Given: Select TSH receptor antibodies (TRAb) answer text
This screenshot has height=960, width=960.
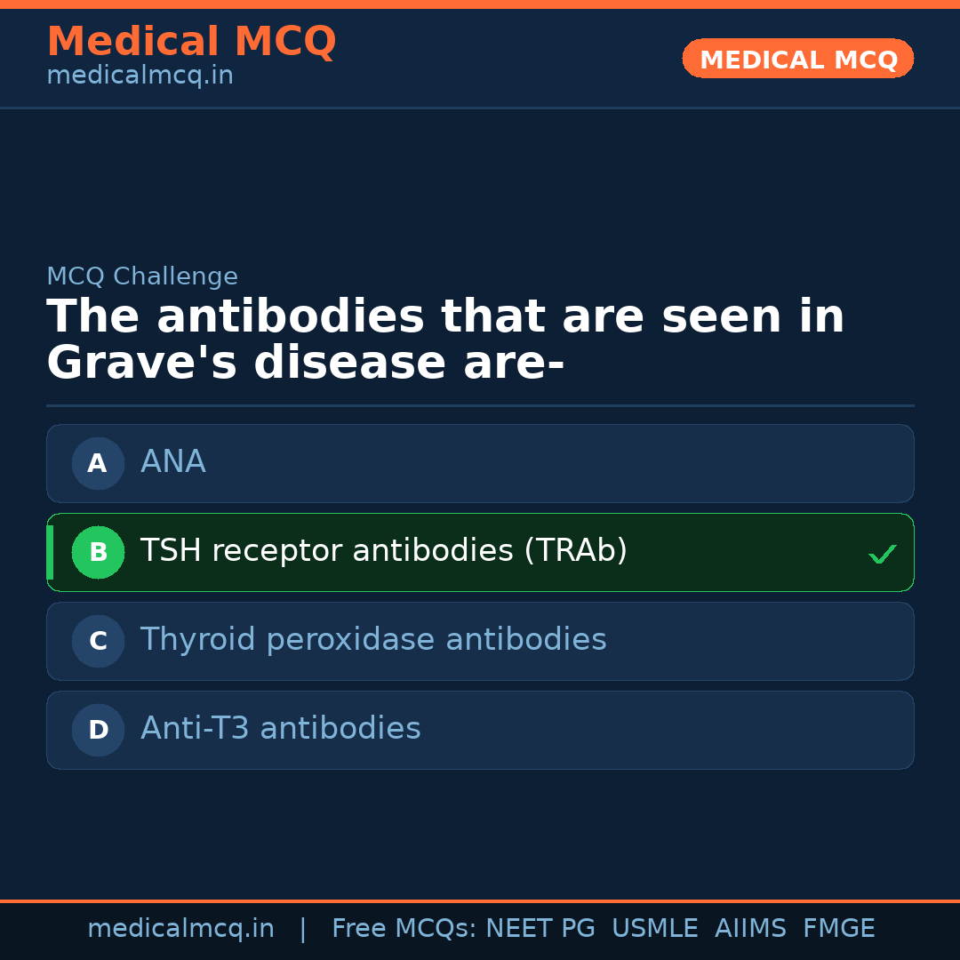Looking at the screenshot, I should tap(384, 551).
